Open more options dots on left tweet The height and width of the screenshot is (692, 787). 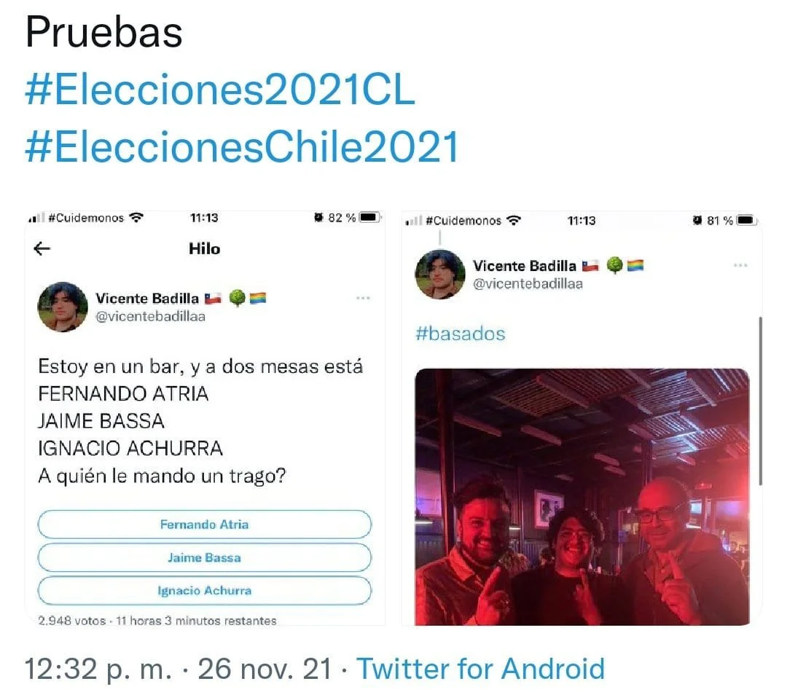point(363,298)
